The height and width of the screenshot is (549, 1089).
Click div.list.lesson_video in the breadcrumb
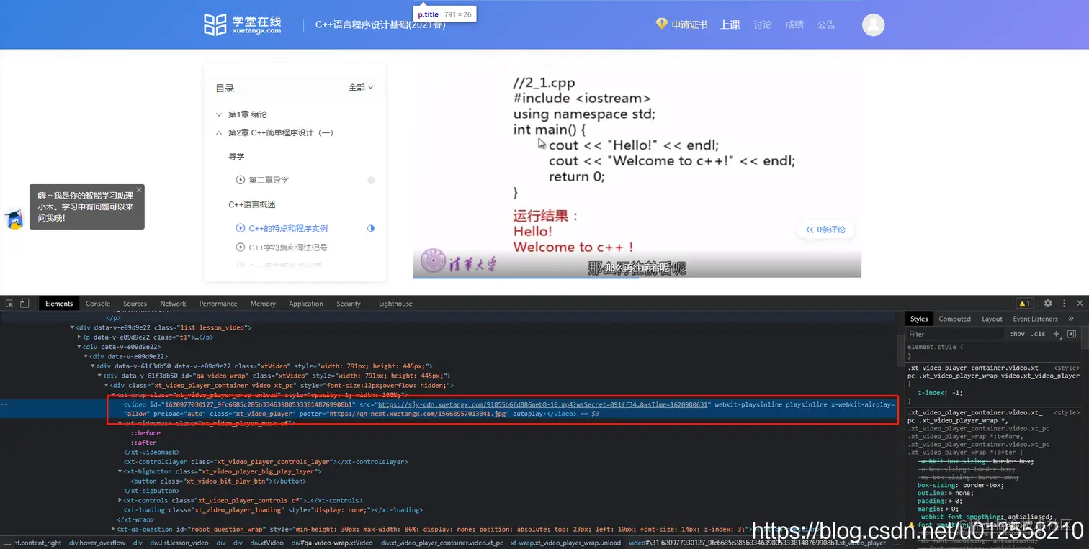pos(179,543)
